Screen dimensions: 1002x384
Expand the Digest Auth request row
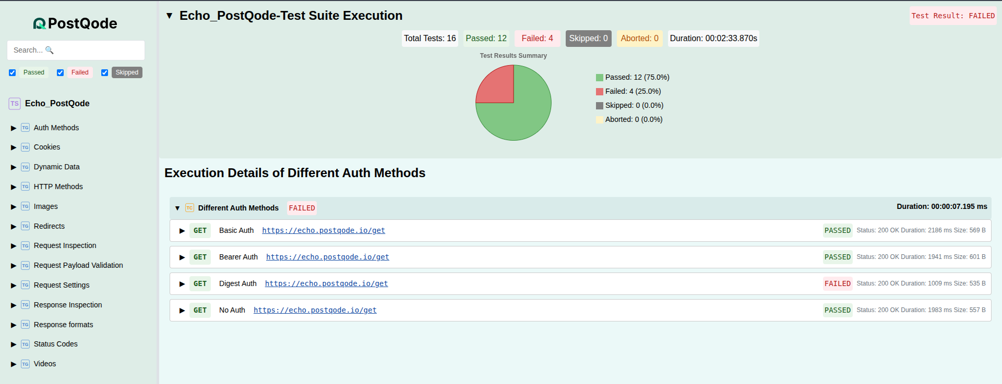tap(182, 284)
